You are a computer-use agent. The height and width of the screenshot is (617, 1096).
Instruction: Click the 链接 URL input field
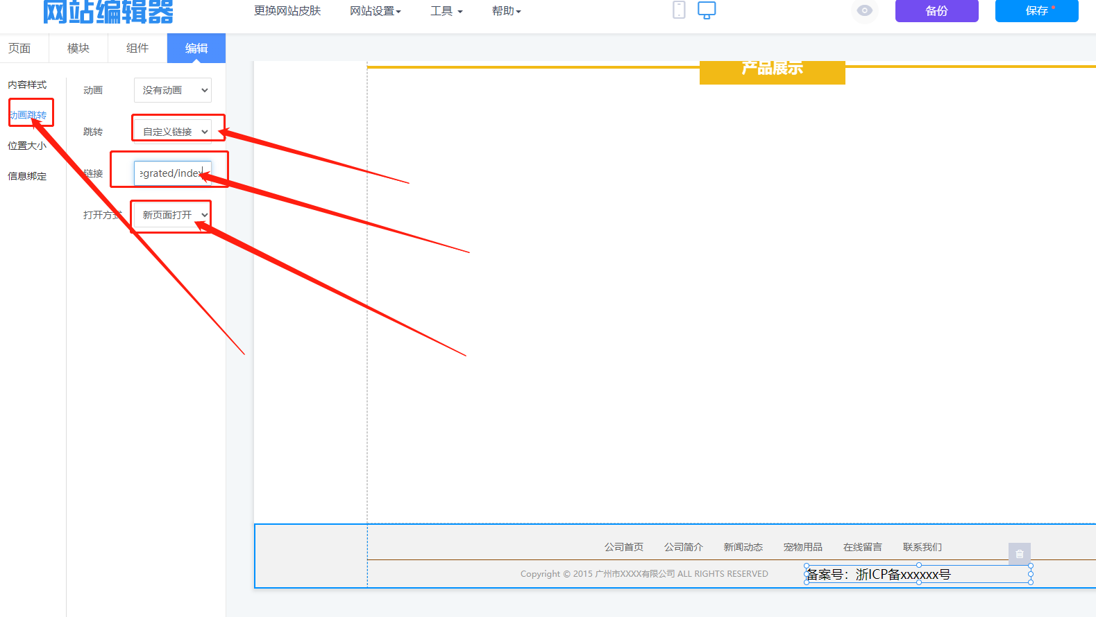[173, 173]
